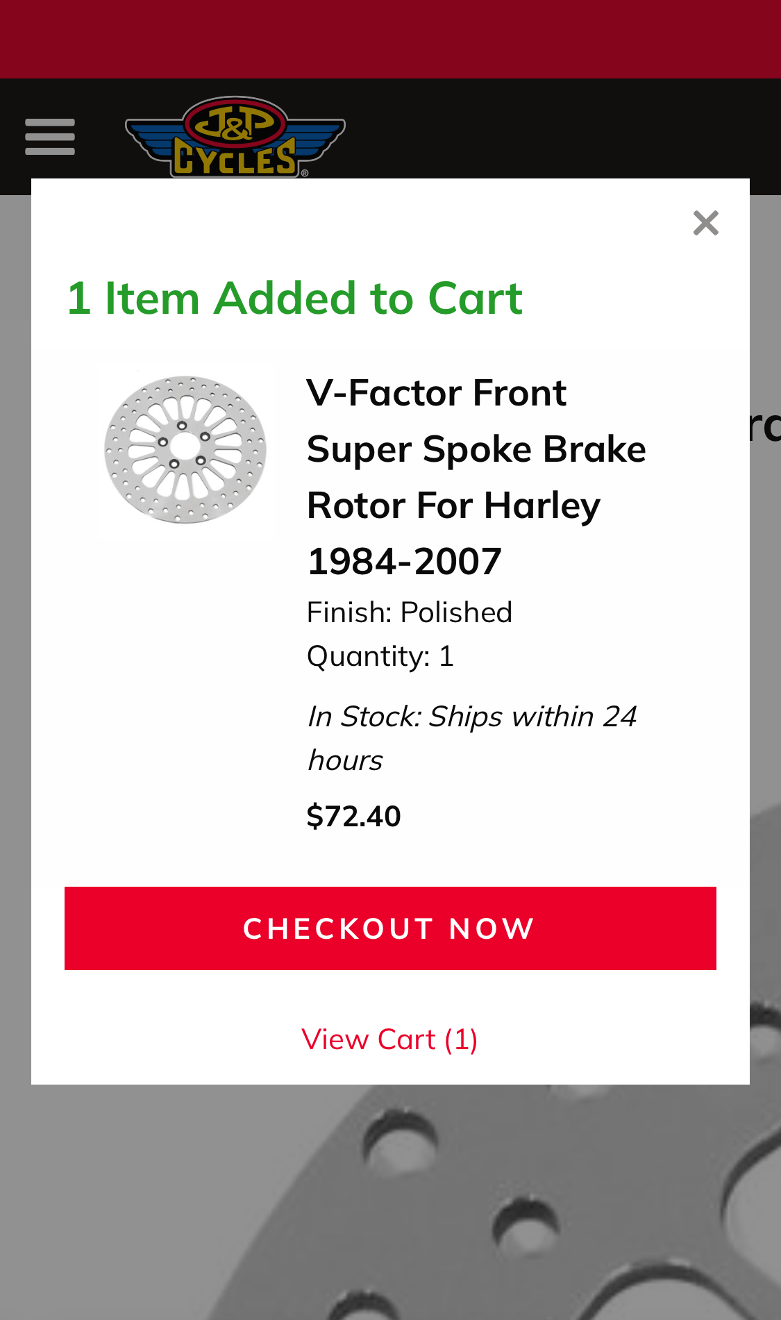
Task: Open the hamburger navigation menu
Action: (50, 137)
